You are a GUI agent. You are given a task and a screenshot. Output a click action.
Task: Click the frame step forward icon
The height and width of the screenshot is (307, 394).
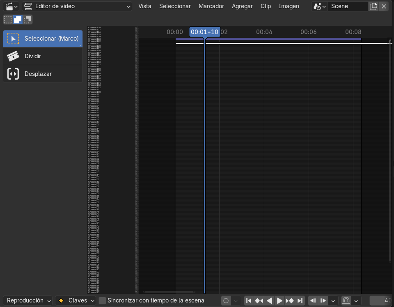point(323,300)
